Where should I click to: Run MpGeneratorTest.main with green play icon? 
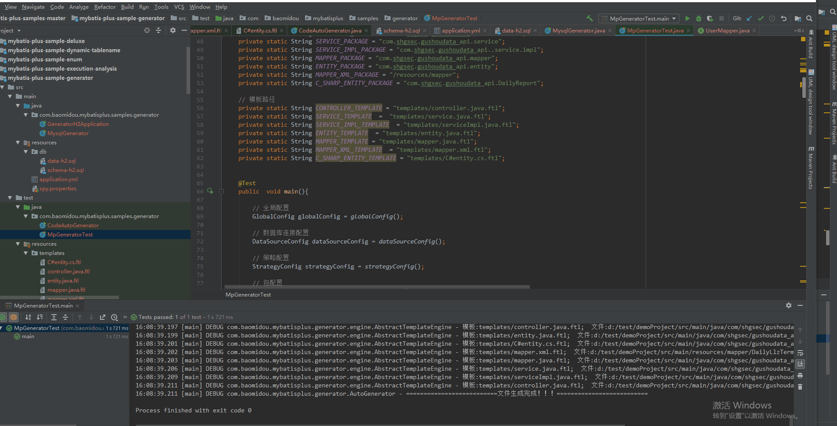point(687,18)
